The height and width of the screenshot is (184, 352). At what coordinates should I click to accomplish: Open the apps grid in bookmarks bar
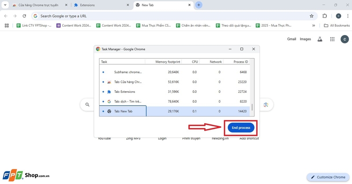pos(7,25)
